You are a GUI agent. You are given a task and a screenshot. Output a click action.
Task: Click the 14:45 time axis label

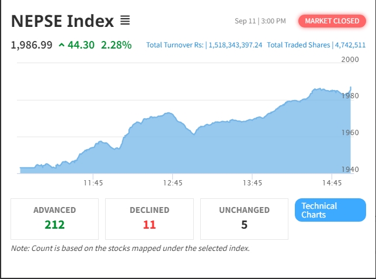pos(332,183)
